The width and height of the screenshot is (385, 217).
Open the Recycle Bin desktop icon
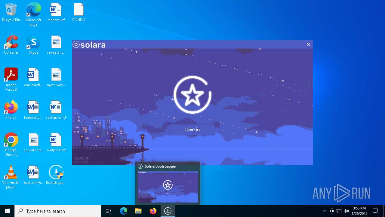click(11, 12)
